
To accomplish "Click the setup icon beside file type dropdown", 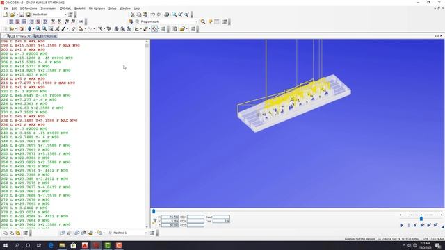I will (70, 15).
